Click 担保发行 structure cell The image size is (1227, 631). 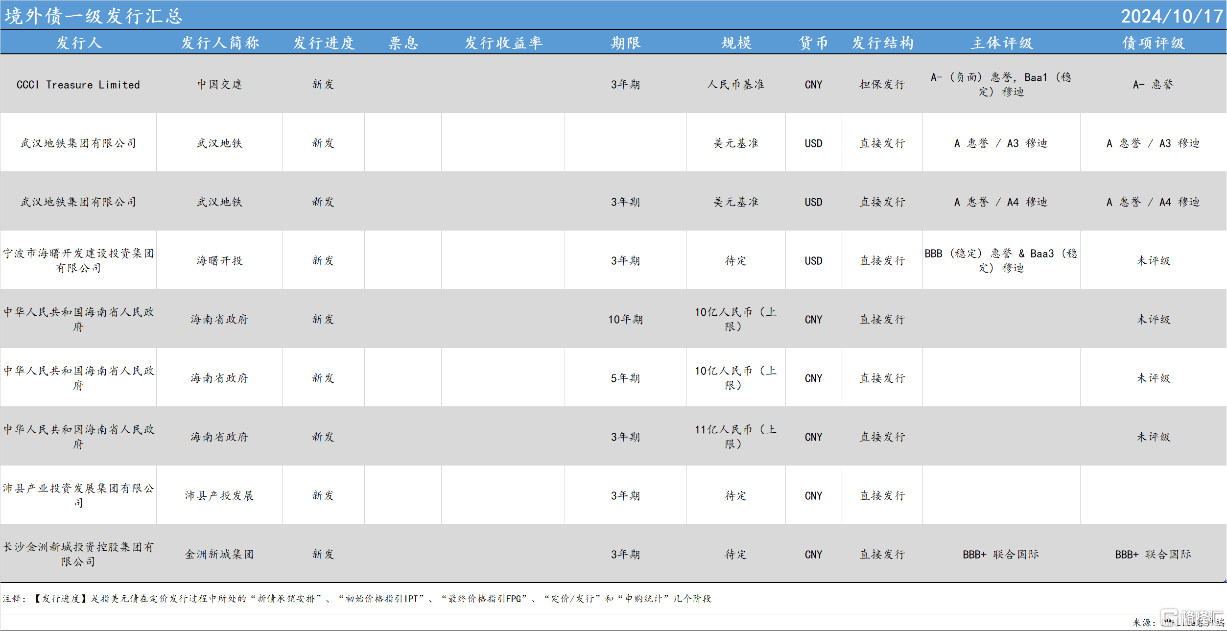click(x=882, y=84)
